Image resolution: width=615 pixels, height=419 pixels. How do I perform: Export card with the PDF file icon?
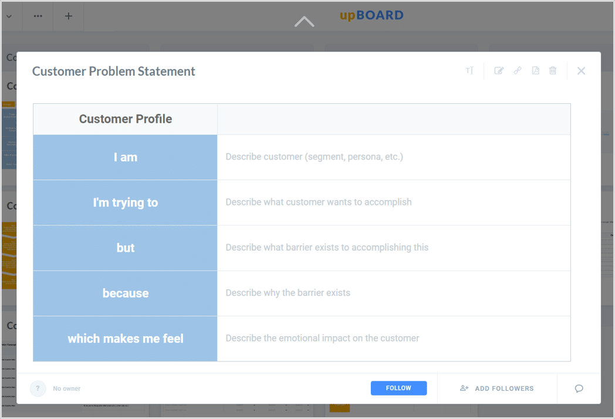tap(535, 70)
